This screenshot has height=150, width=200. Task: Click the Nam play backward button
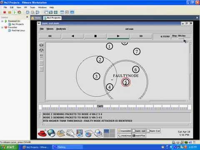[72, 36]
